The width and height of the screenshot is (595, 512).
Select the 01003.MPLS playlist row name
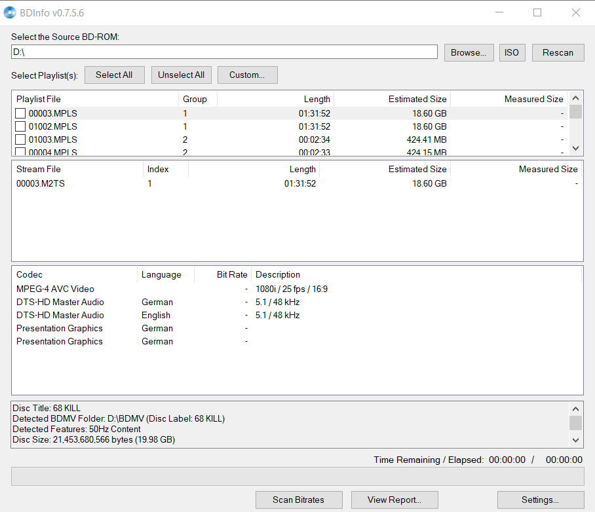[x=52, y=139]
